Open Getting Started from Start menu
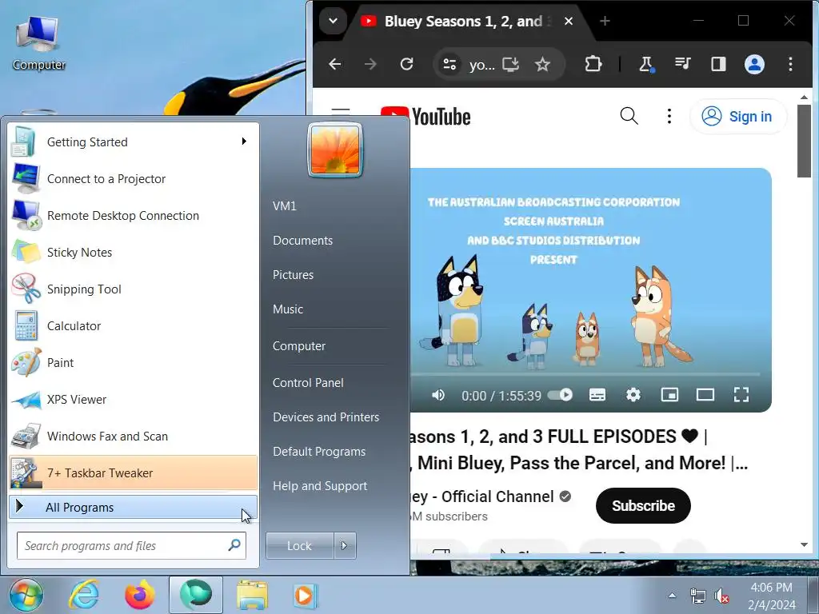This screenshot has height=614, width=819. (134, 142)
